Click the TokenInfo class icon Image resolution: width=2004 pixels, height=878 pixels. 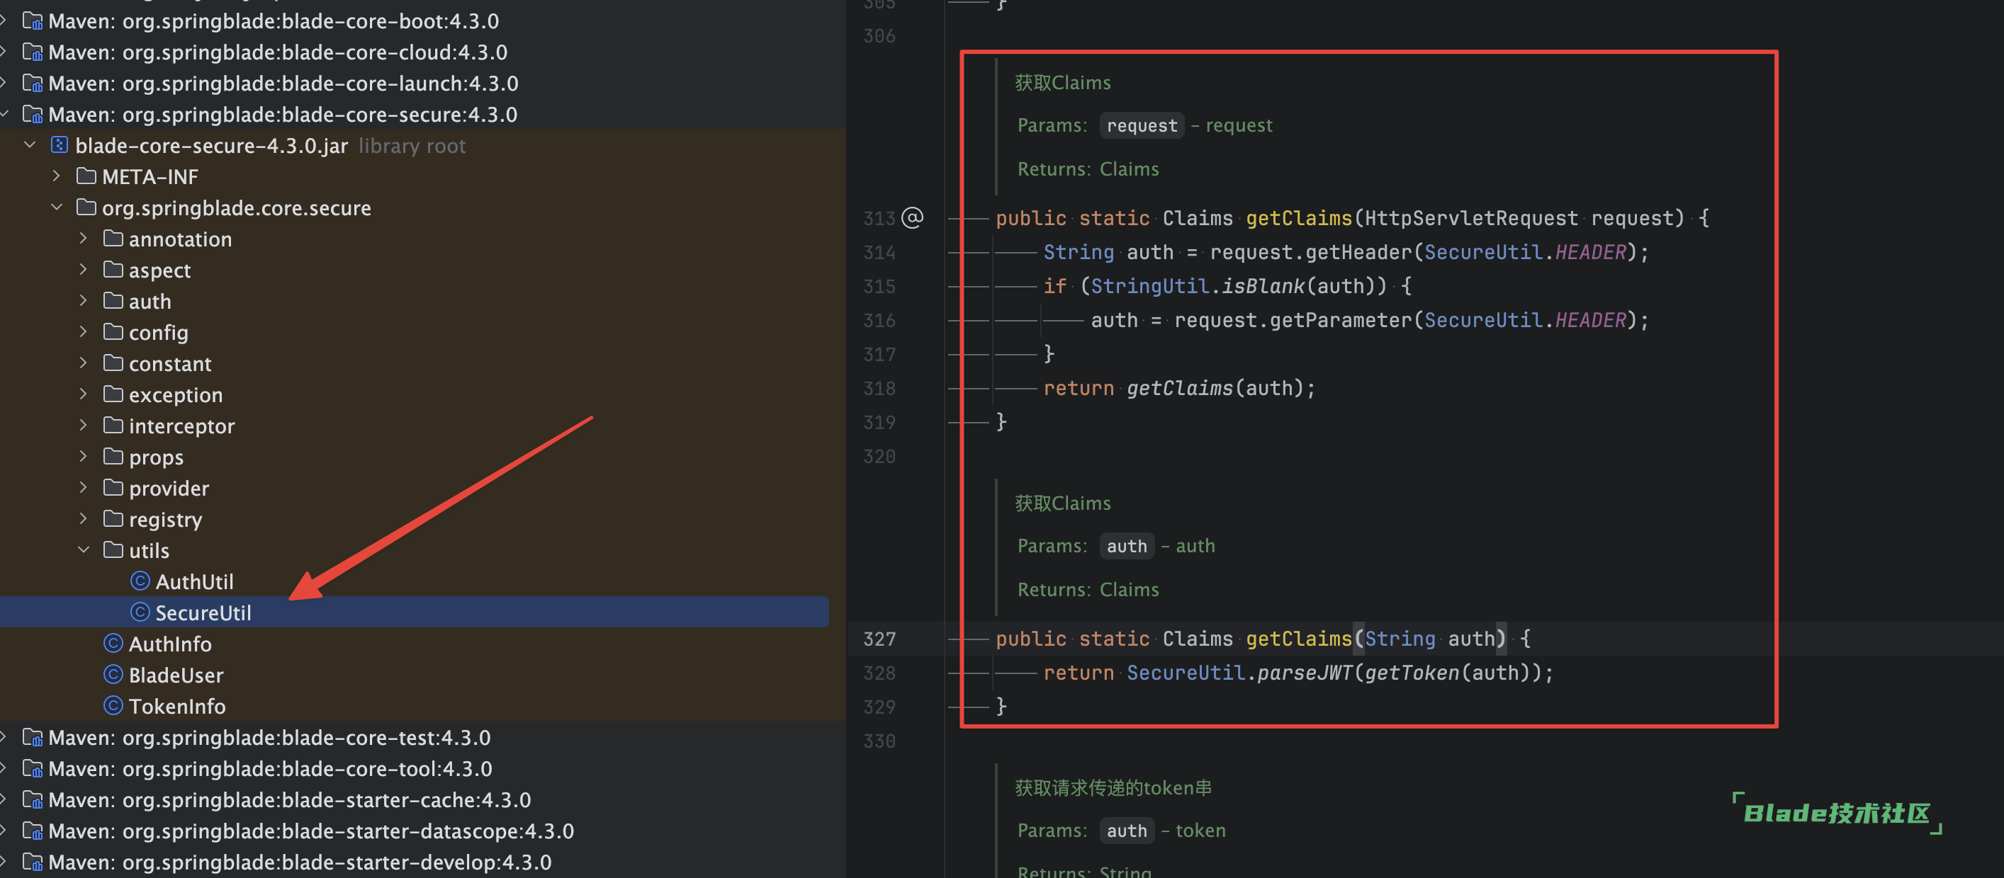point(113,705)
